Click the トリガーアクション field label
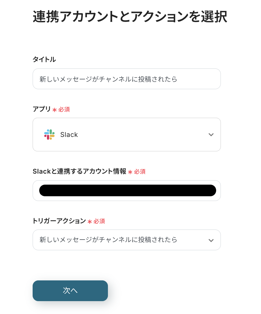This screenshot has height=314, width=261. (x=59, y=221)
